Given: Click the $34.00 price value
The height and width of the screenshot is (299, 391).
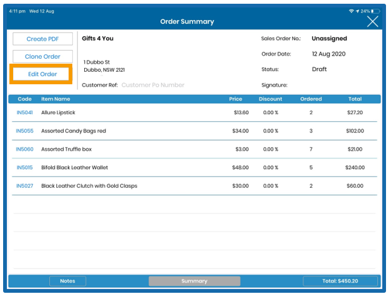Looking at the screenshot, I should click(x=240, y=131).
